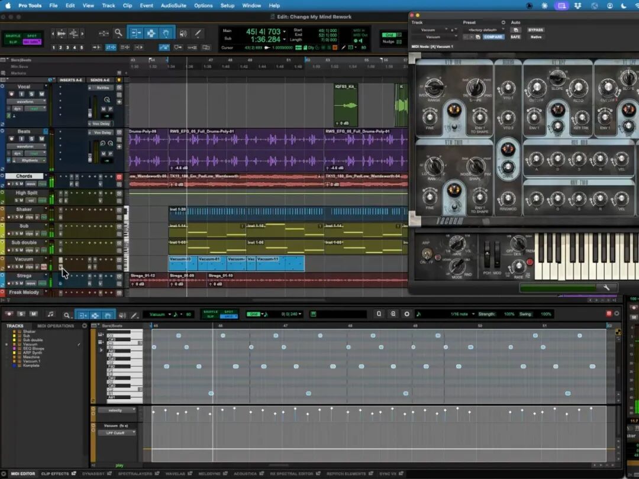Solo the Vocal track
Image resolution: width=639 pixels, height=479 pixels.
[x=31, y=94]
